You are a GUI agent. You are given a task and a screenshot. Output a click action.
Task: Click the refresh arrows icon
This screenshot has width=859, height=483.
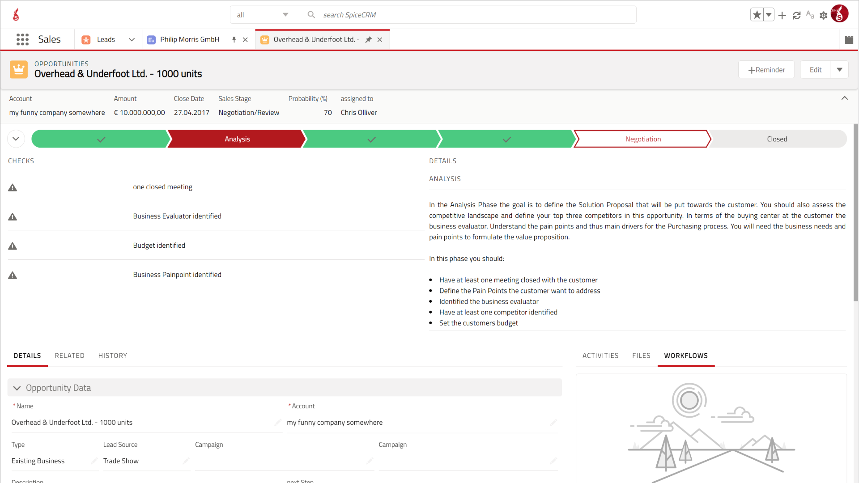[796, 15]
